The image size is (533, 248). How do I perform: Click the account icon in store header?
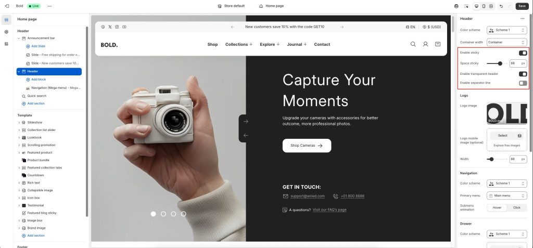pyautogui.click(x=425, y=44)
